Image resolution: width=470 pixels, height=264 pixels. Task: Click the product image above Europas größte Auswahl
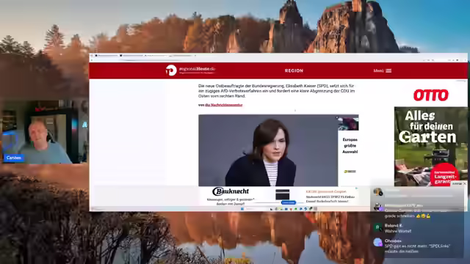click(x=348, y=124)
